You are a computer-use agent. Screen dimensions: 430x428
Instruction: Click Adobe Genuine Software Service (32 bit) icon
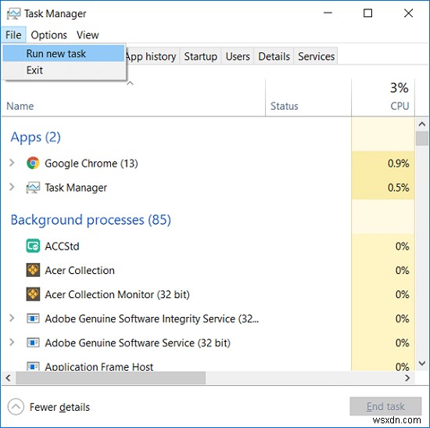coord(33,343)
